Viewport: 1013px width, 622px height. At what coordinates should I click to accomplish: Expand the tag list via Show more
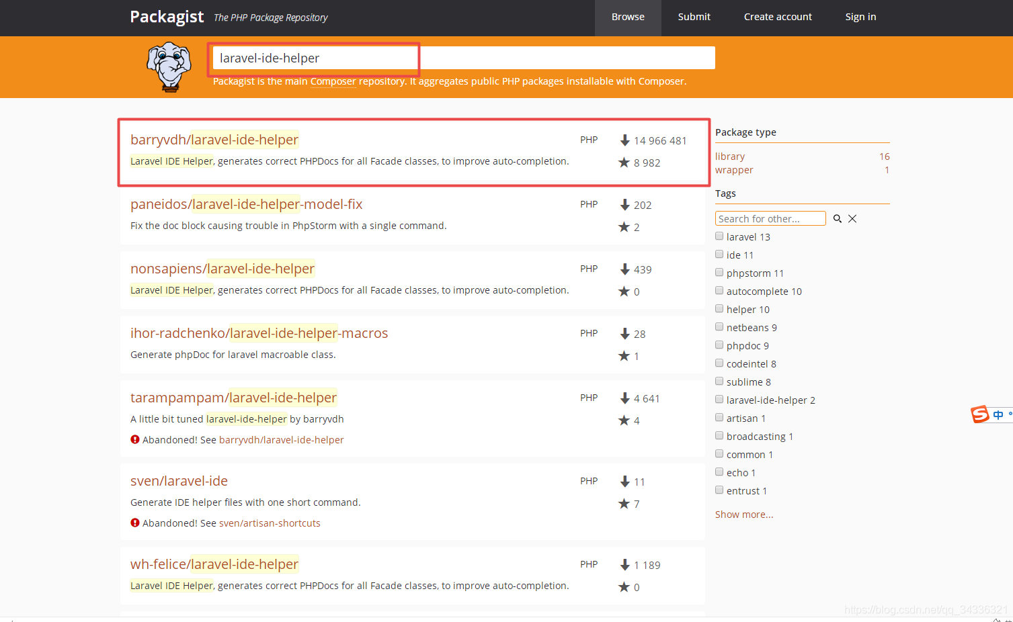[x=743, y=514]
